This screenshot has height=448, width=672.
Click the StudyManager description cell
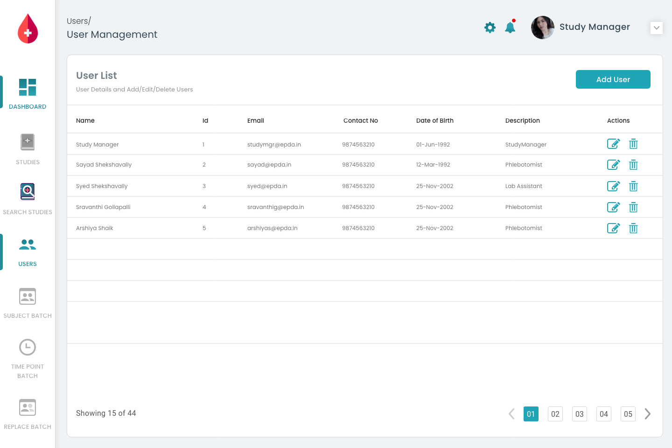526,145
